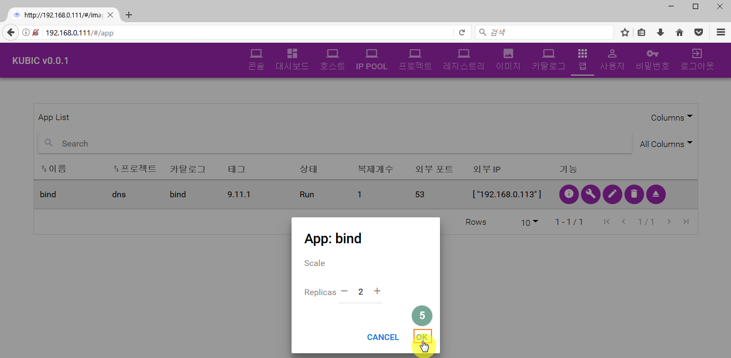Go to last page of table
Screen dimensions: 731x358
[x=686, y=222]
